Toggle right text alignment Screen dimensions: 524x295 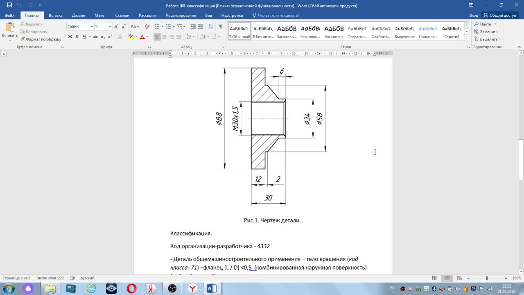(172, 37)
